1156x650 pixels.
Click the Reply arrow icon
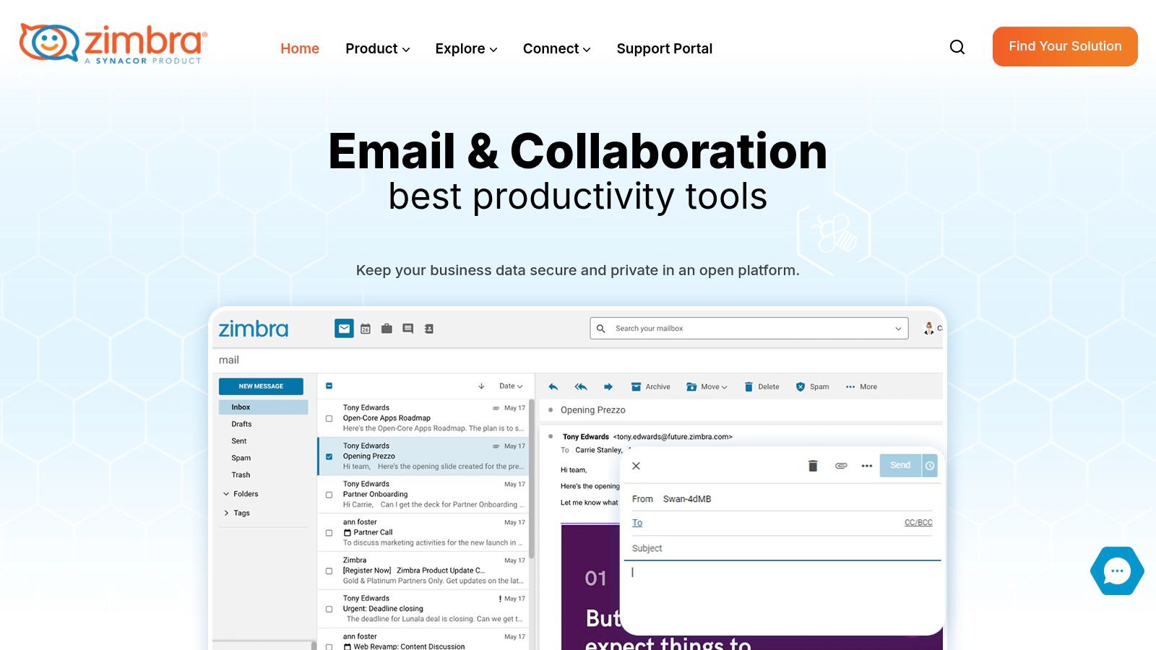point(552,386)
